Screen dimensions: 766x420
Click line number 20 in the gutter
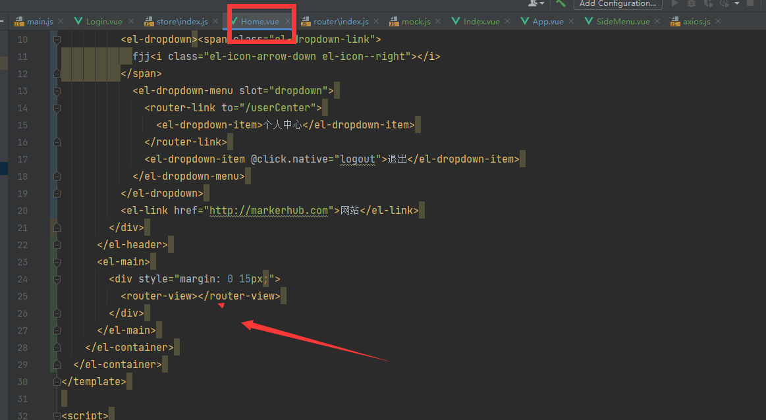(22, 211)
